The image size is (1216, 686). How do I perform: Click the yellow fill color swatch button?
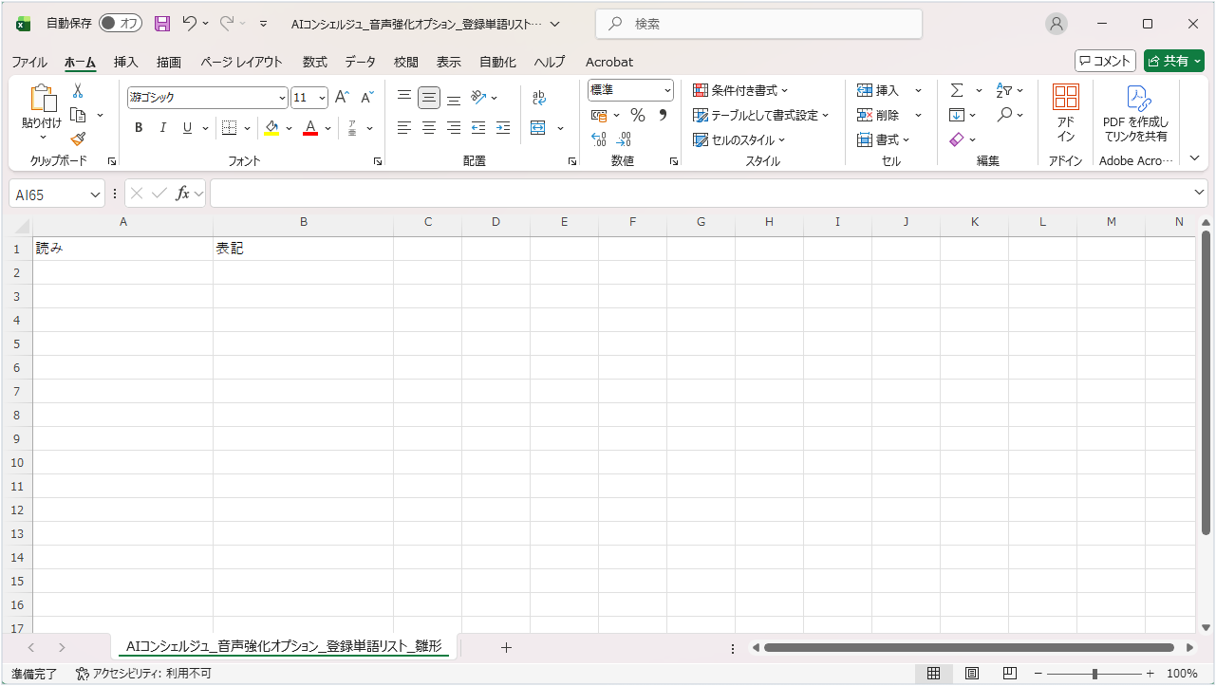coord(271,128)
